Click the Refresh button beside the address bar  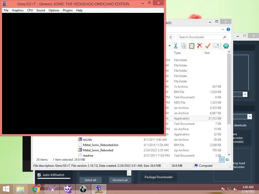tap(171, 37)
